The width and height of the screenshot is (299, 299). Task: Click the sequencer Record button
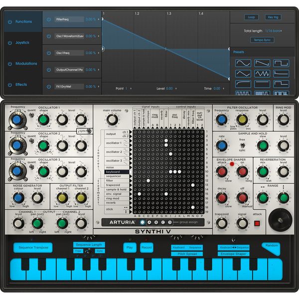click(147, 248)
